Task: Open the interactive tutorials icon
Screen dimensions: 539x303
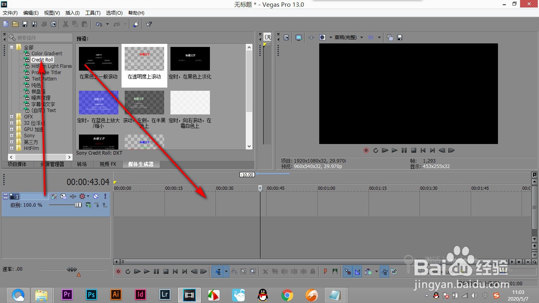Action: pyautogui.click(x=136, y=24)
